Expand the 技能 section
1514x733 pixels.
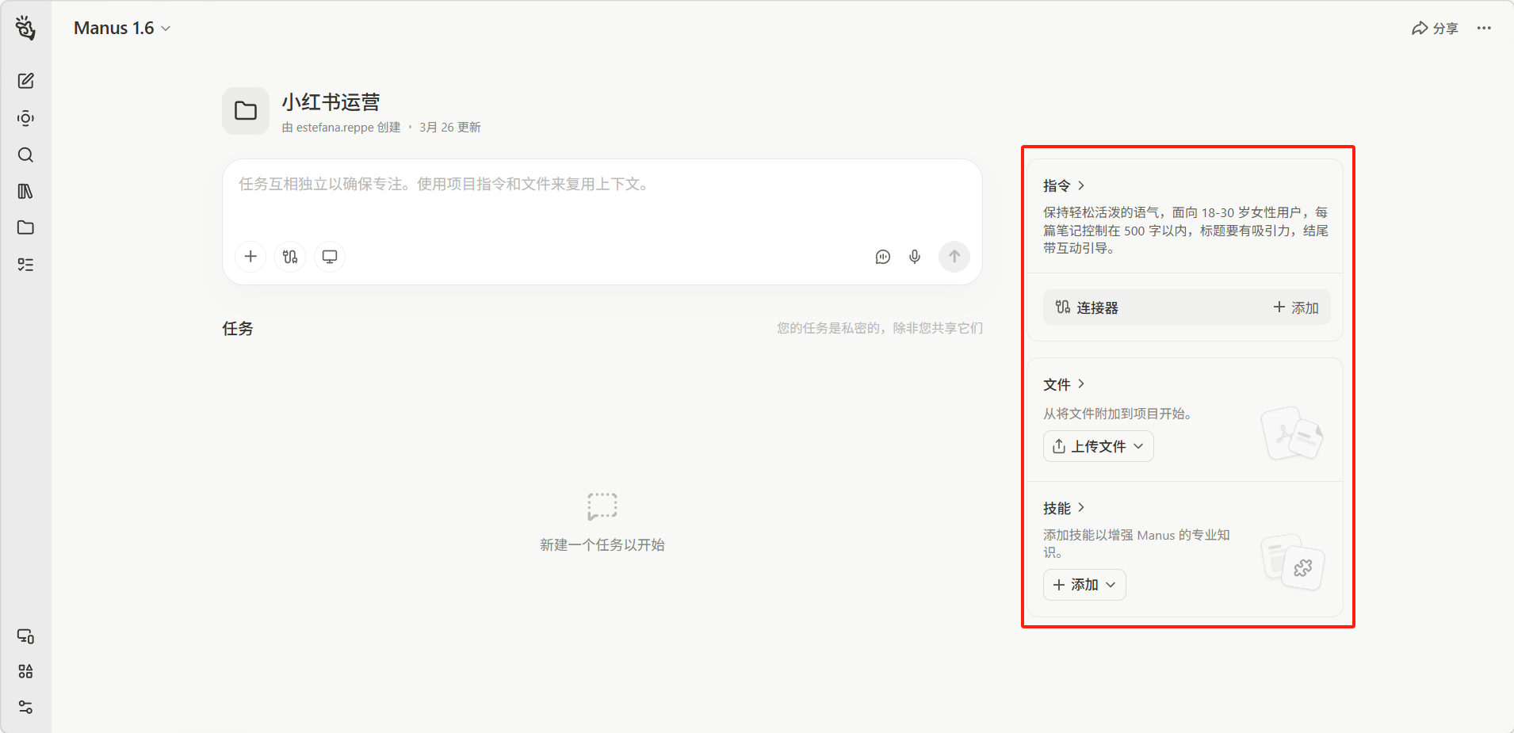(1064, 508)
